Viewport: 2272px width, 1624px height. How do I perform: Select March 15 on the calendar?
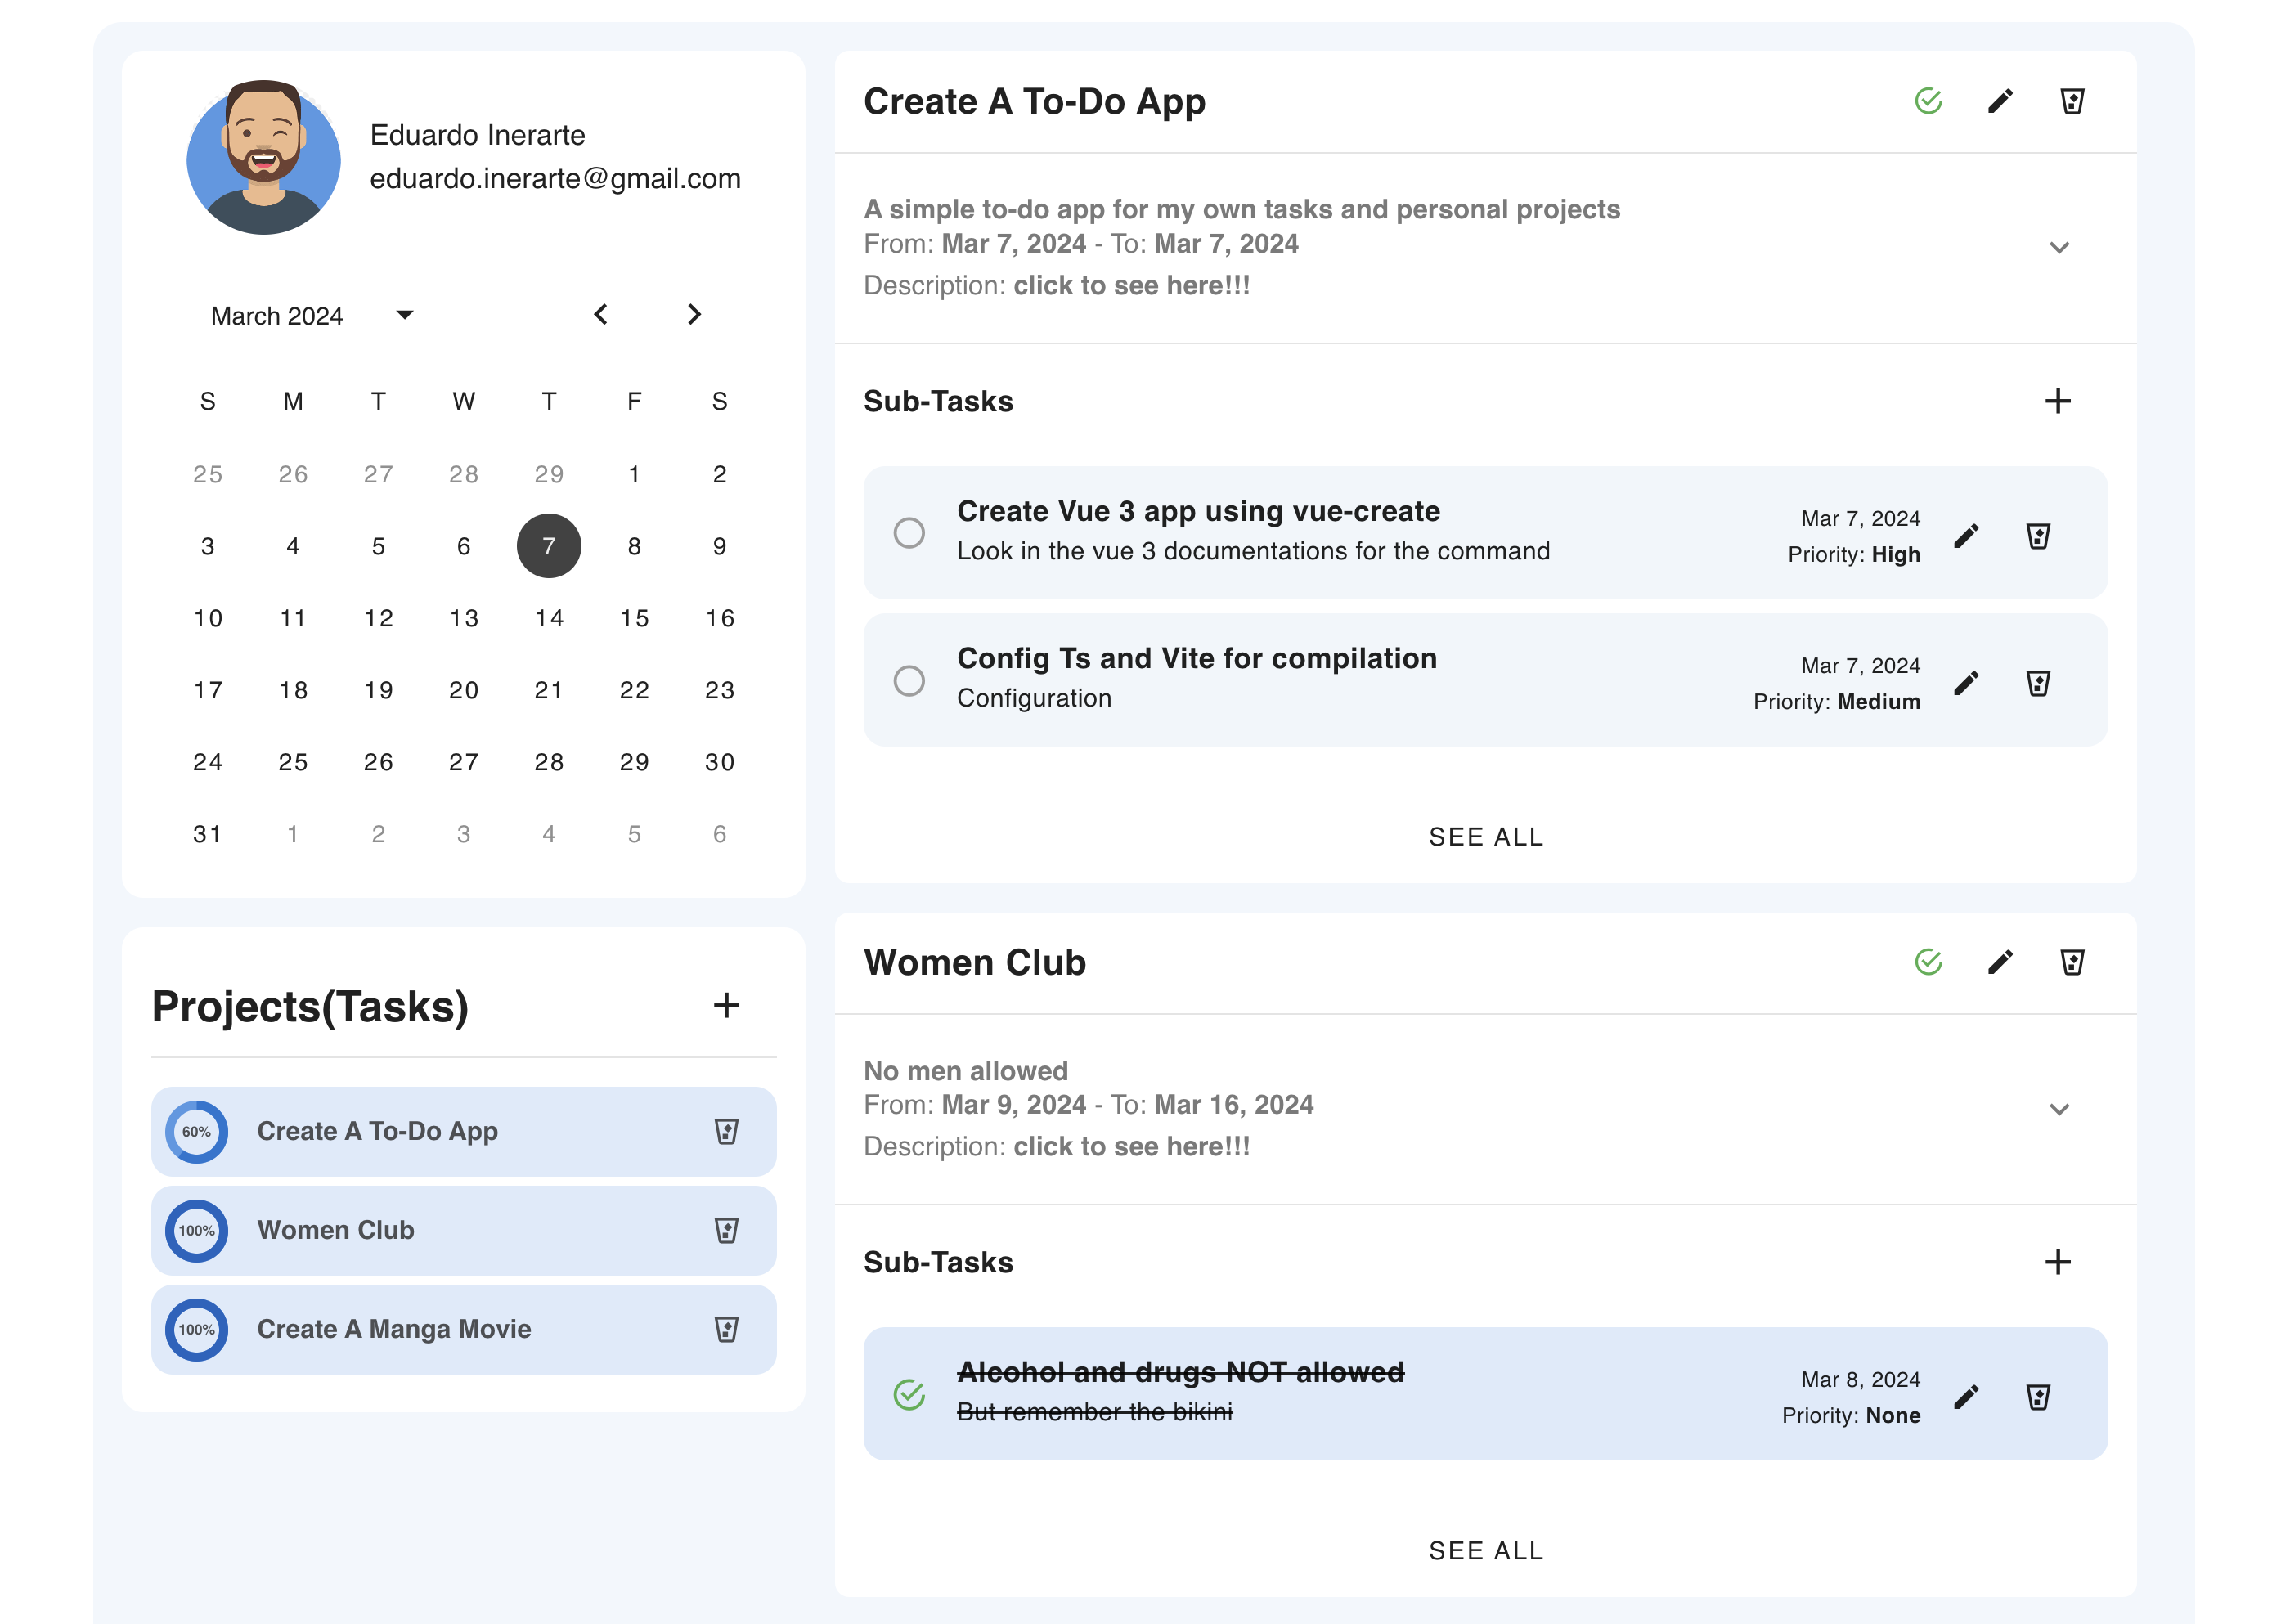point(634,618)
